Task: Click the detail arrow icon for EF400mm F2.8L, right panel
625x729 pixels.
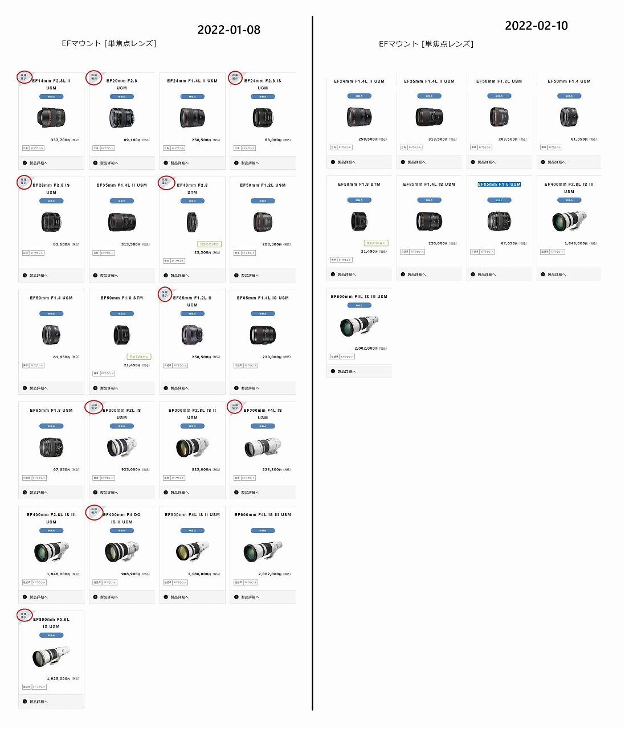Action: click(x=543, y=274)
